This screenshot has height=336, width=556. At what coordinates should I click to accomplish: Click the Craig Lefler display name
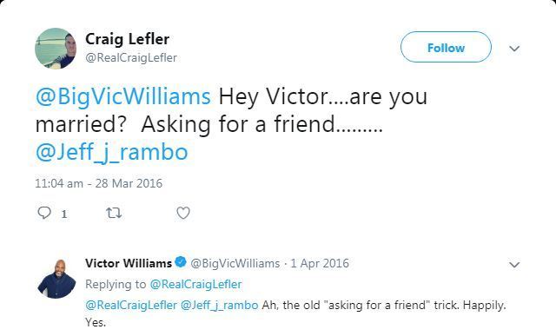(x=127, y=39)
